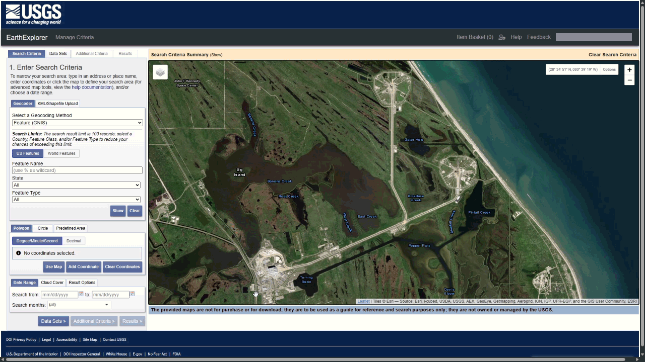Switch to World Features toggle
The width and height of the screenshot is (645, 362).
(61, 154)
